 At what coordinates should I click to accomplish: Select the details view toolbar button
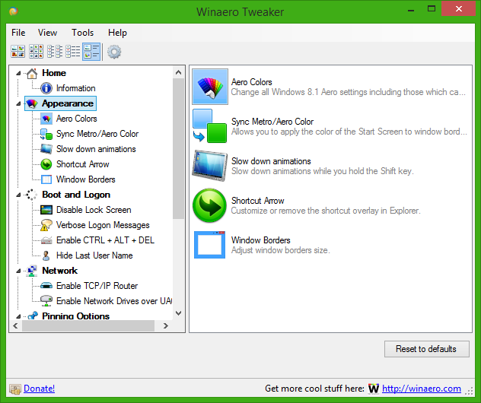coord(91,52)
